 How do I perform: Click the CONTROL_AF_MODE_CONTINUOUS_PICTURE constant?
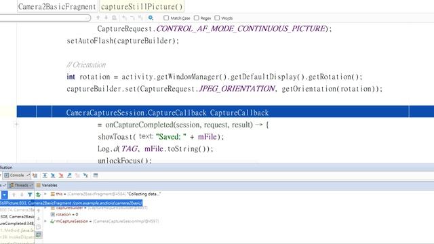[x=241, y=28]
